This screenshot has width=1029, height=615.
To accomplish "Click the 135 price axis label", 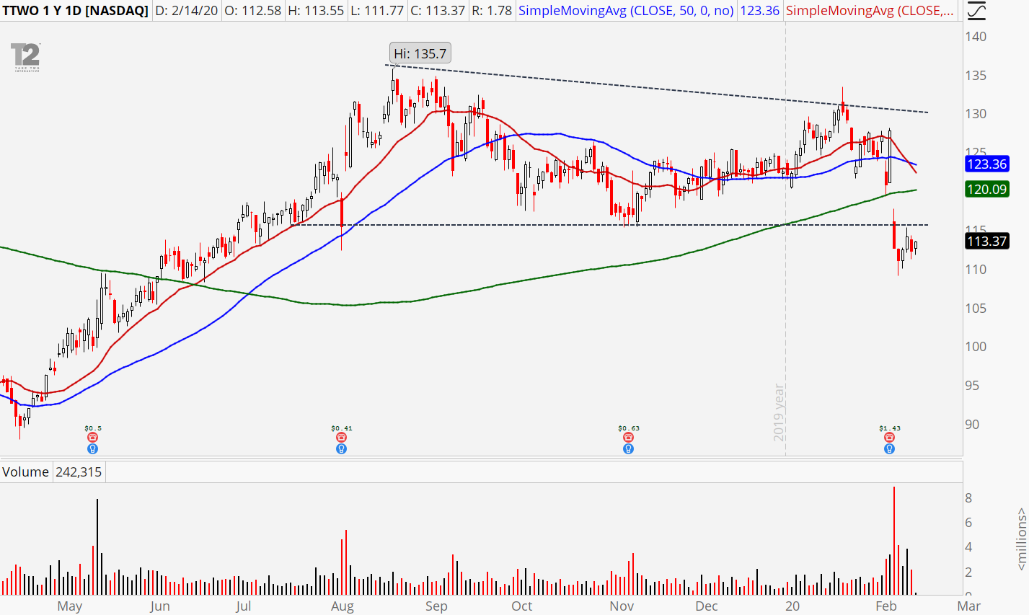I will (976, 76).
